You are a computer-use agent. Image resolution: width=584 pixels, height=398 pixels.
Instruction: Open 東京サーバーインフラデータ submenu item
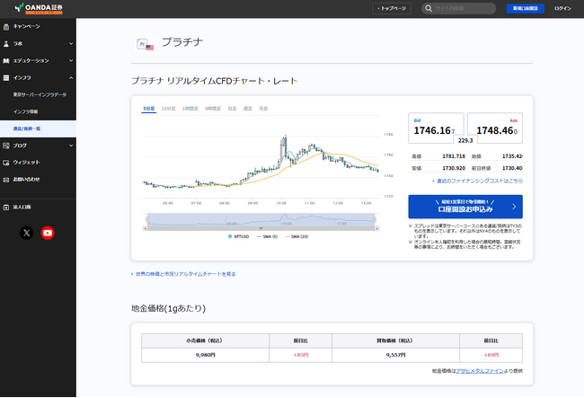point(38,95)
